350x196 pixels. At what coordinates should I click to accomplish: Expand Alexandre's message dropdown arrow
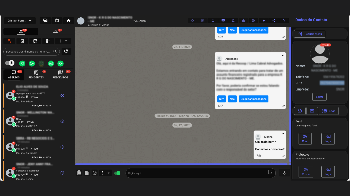click(x=282, y=55)
